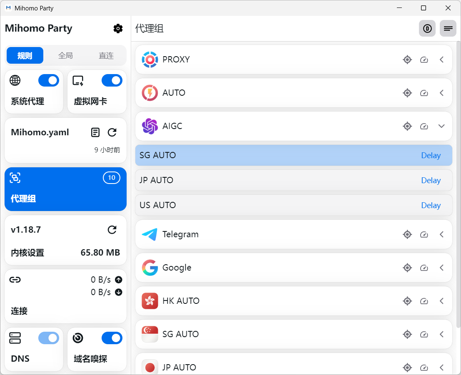461x375 pixels.
Task: Switch to 全局 mode tab
Action: (x=65, y=55)
